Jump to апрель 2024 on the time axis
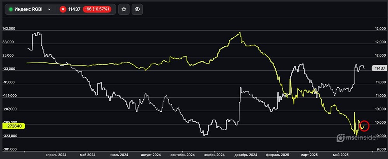The height and width of the screenshot is (159, 388). (56, 154)
